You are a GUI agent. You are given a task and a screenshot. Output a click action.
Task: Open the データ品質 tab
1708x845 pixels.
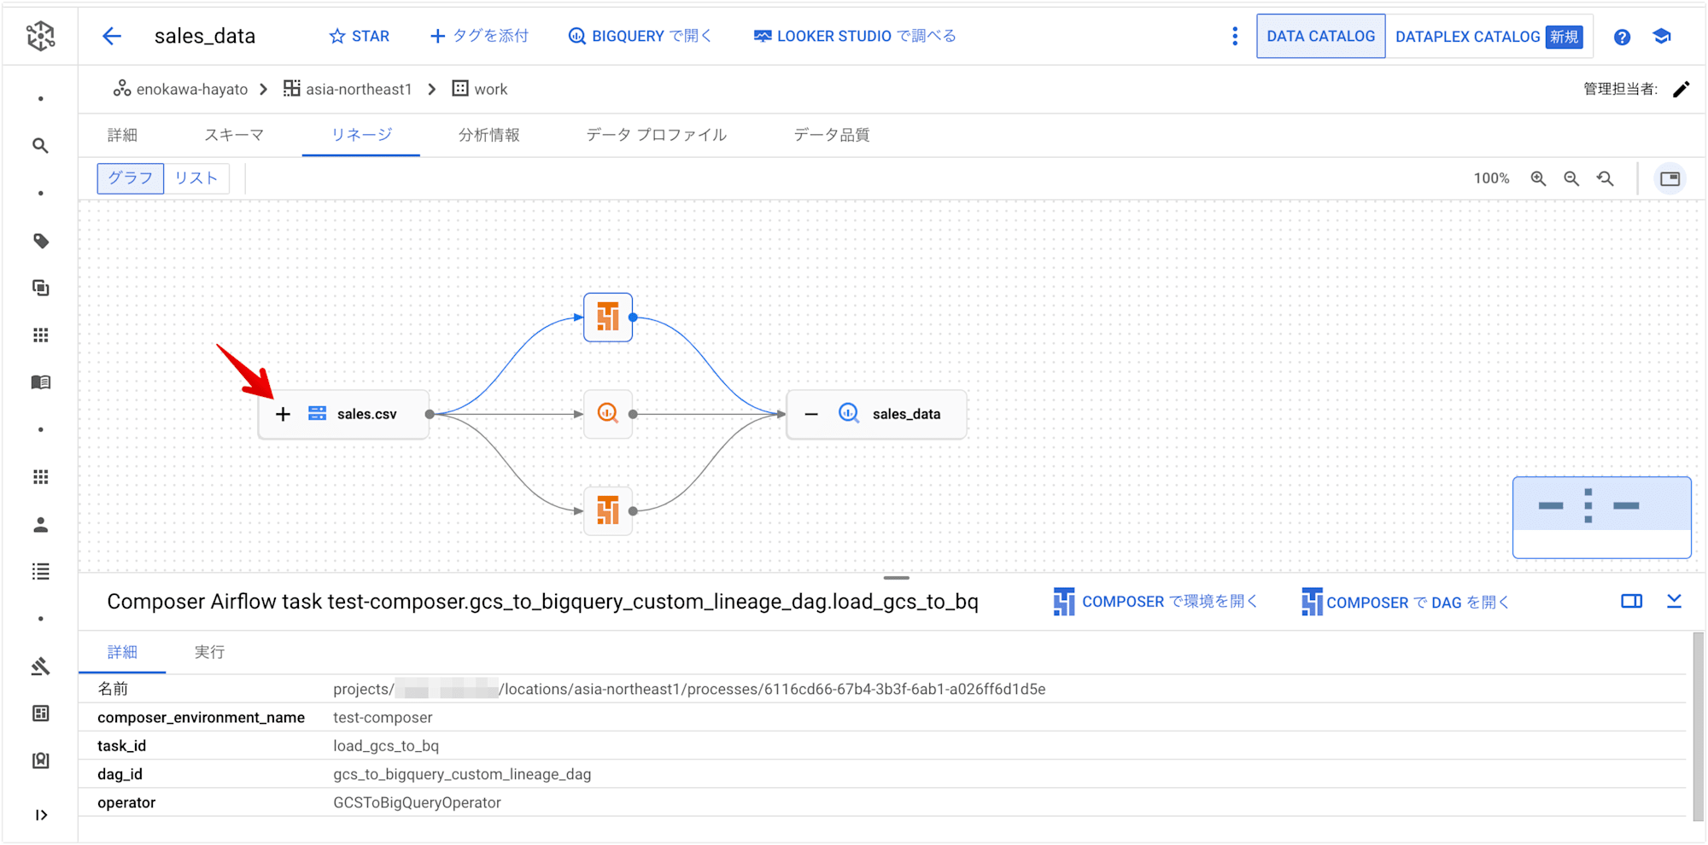coord(831,135)
